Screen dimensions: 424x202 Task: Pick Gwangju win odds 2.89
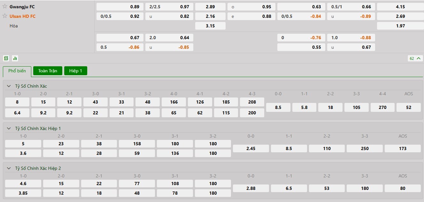point(210,7)
